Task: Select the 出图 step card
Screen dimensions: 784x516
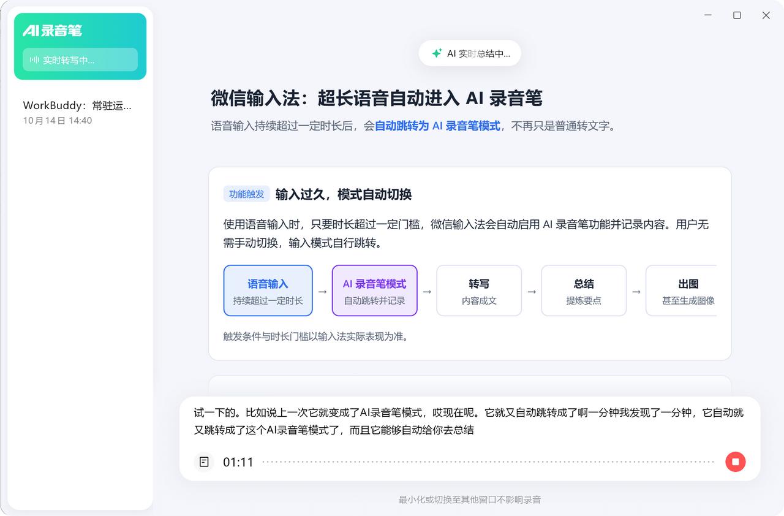Action: [x=681, y=290]
